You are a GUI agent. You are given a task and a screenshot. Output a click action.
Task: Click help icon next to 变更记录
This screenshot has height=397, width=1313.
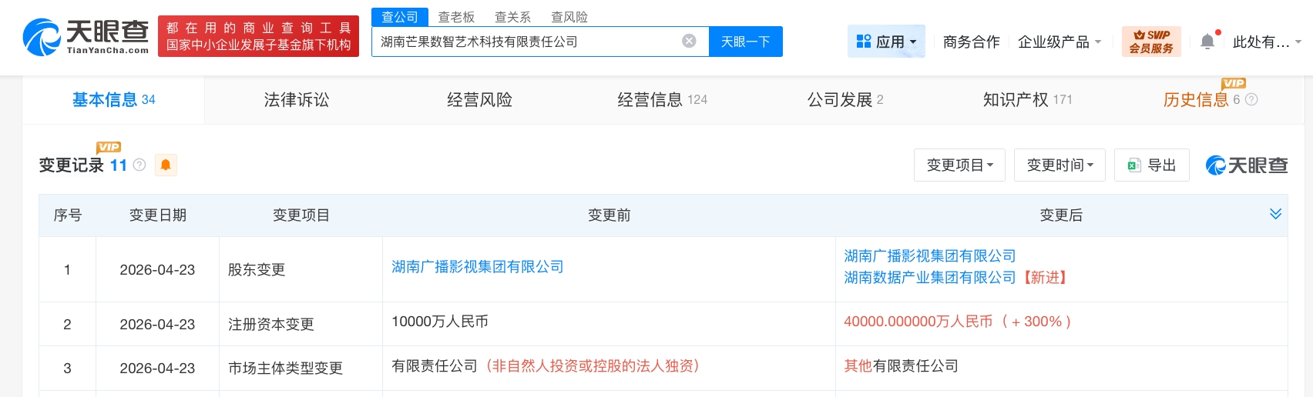tap(139, 165)
